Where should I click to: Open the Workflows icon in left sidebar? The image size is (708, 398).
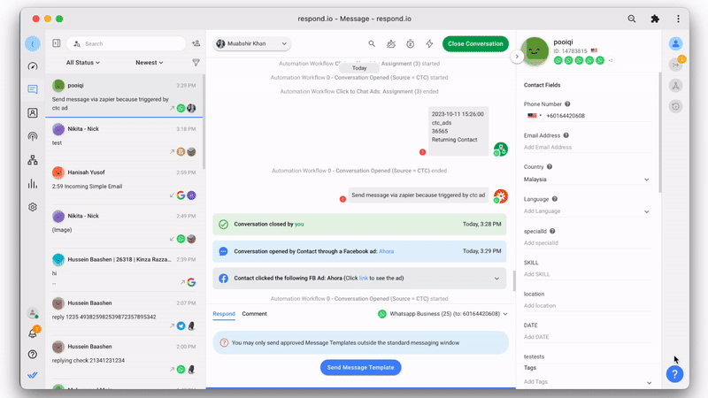pyautogui.click(x=33, y=160)
